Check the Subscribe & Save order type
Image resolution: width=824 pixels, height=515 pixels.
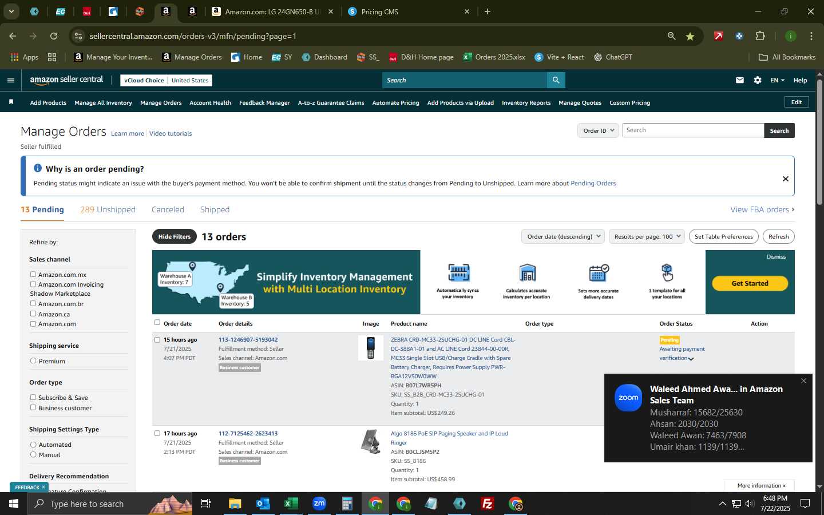[33, 398]
